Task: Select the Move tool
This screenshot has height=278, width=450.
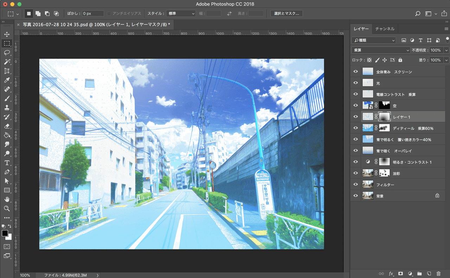Action: click(x=7, y=34)
